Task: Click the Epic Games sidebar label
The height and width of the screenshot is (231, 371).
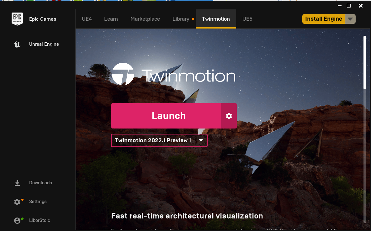Action: (43, 19)
